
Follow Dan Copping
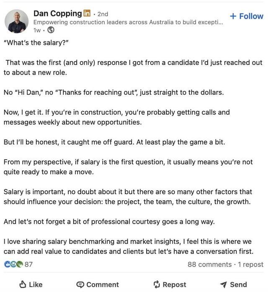click(x=247, y=16)
